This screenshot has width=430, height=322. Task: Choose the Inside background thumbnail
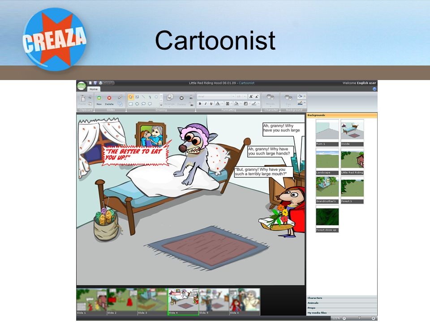tap(352, 133)
